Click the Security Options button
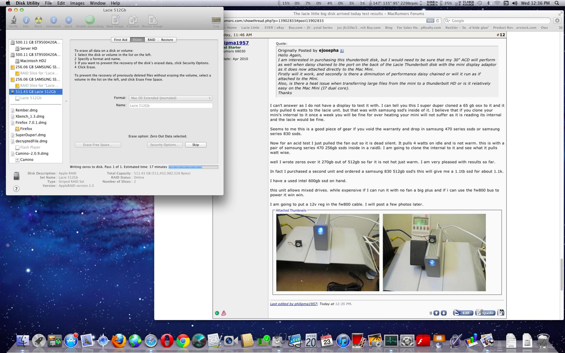565x353 pixels. pos(165,145)
